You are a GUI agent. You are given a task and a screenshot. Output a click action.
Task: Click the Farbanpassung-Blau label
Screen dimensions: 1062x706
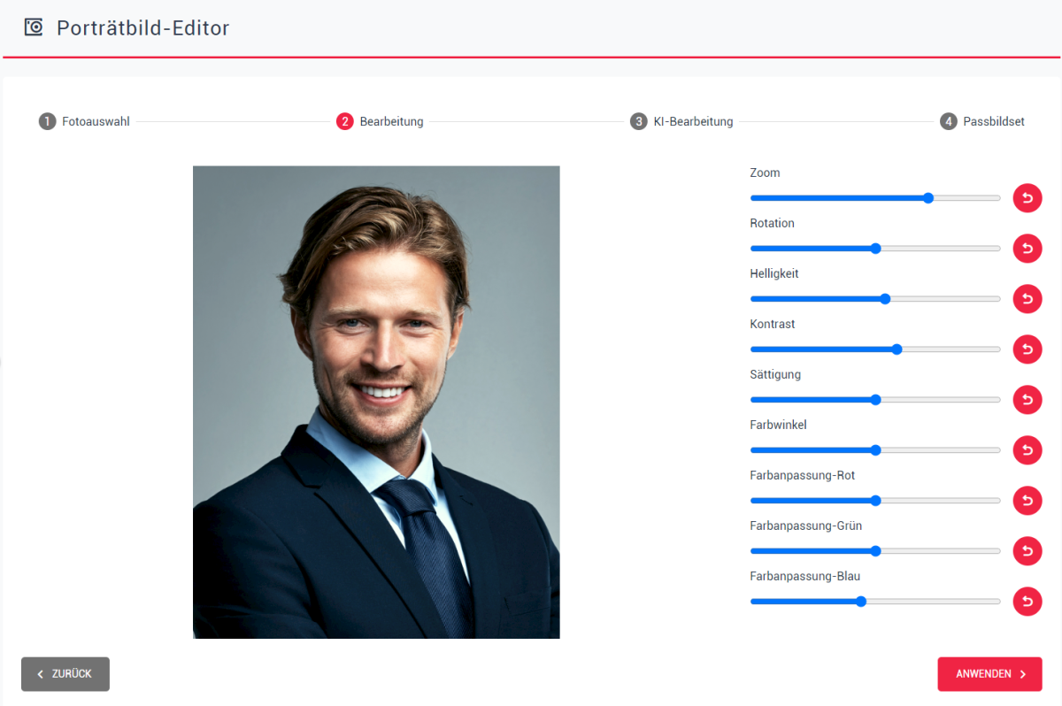[x=805, y=576]
